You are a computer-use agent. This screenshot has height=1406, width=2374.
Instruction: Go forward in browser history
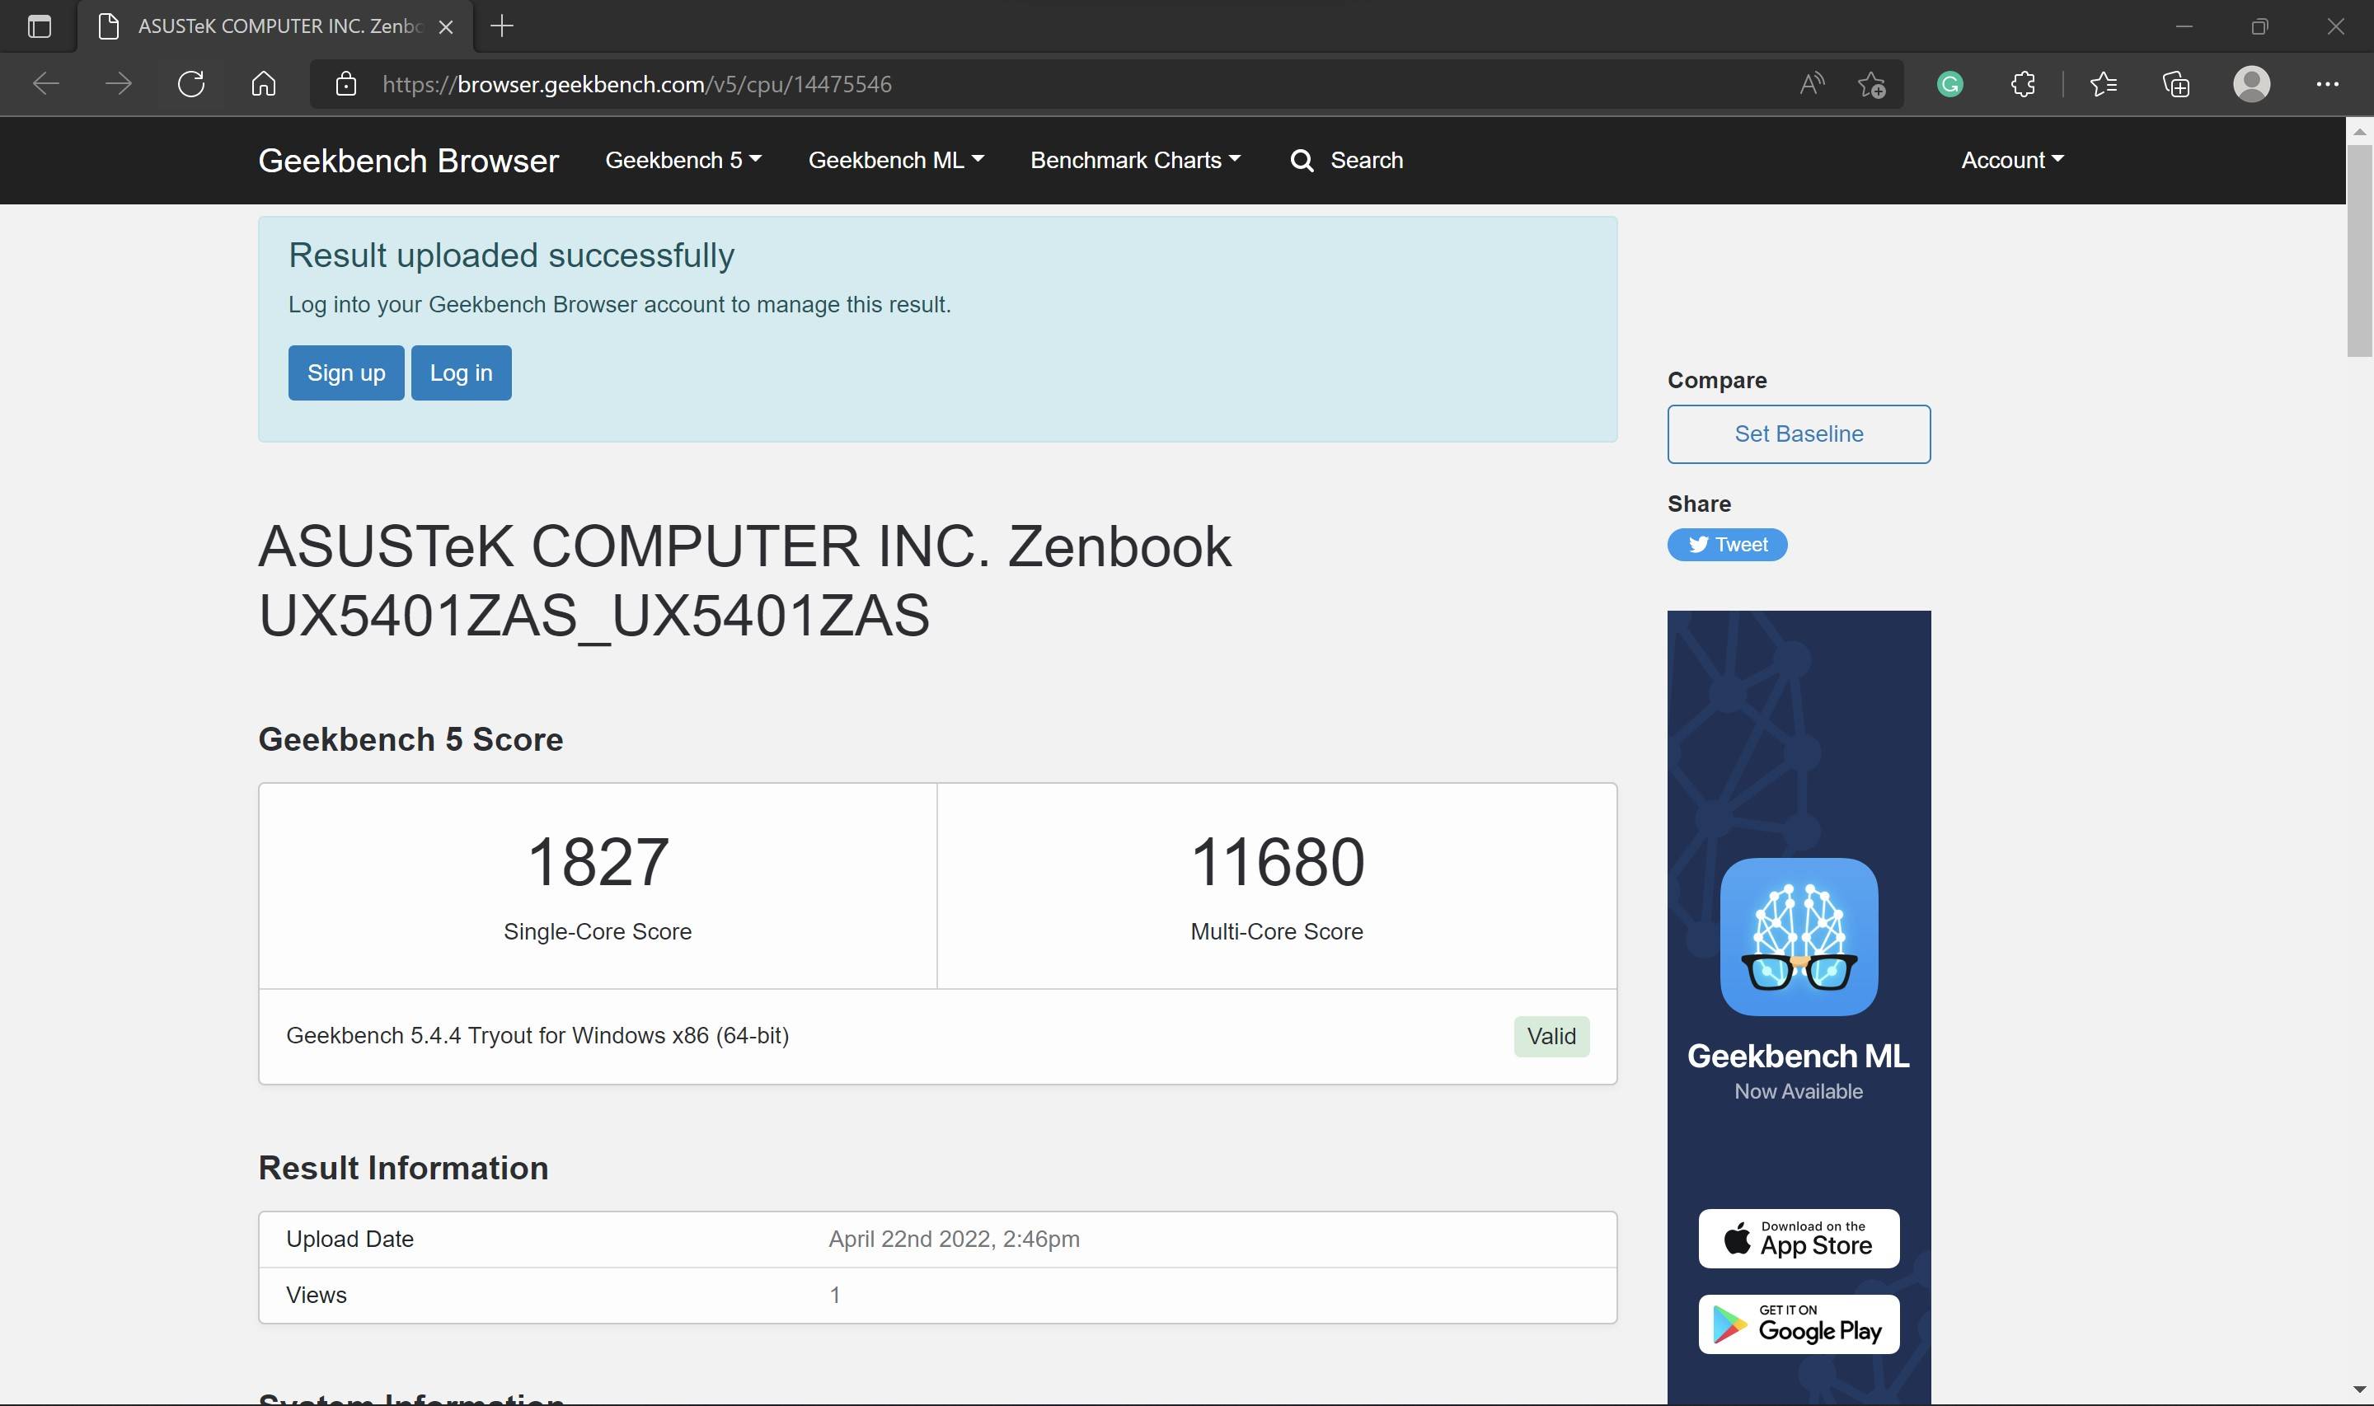pyautogui.click(x=119, y=84)
